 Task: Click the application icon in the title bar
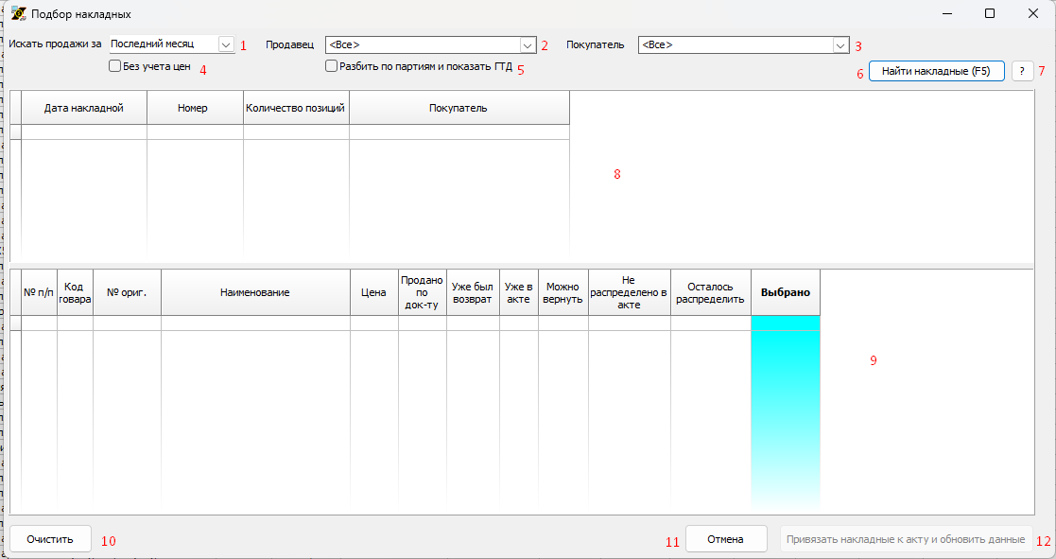(17, 14)
